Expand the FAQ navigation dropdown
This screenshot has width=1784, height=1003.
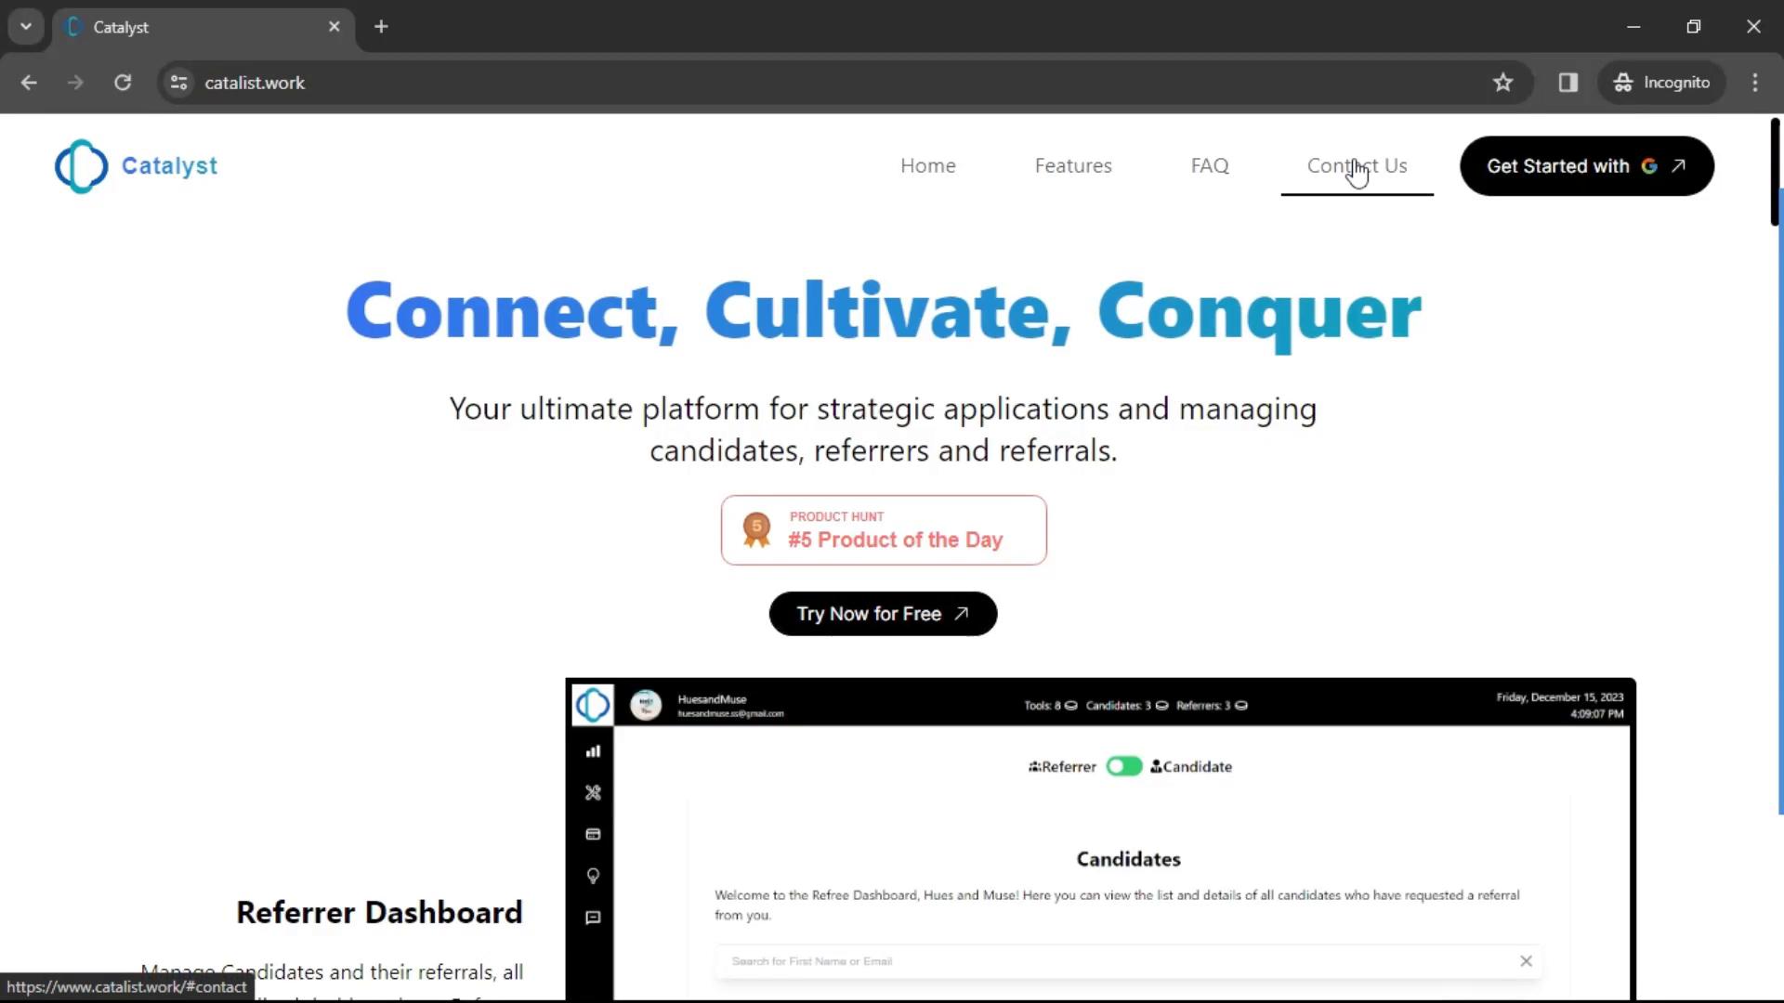point(1210,164)
